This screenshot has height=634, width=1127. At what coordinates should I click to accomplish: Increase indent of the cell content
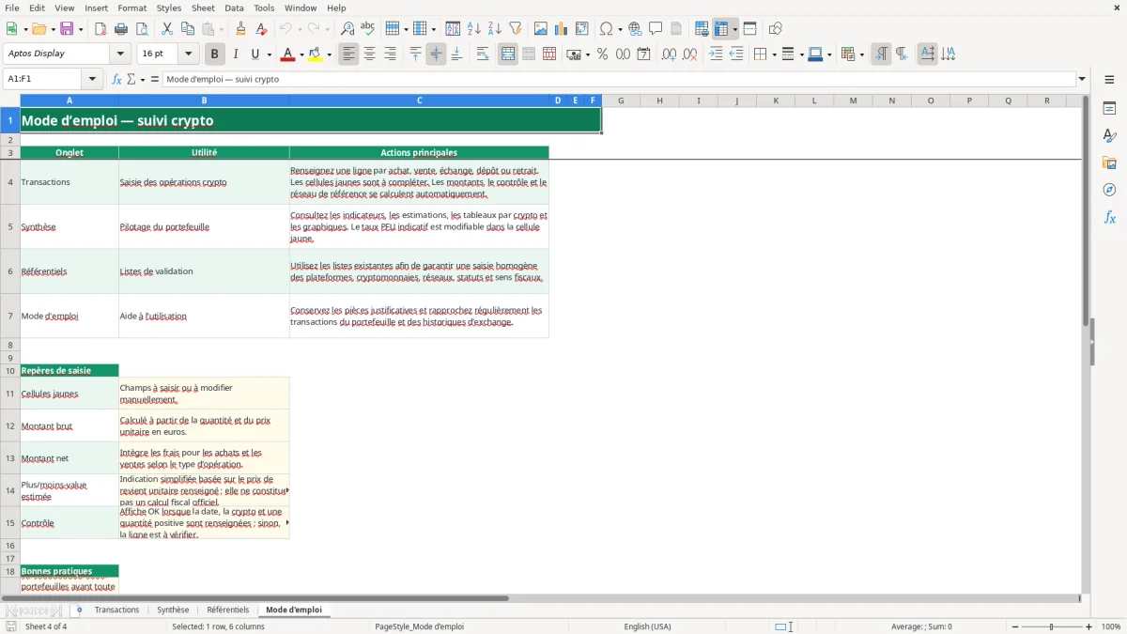(x=716, y=54)
